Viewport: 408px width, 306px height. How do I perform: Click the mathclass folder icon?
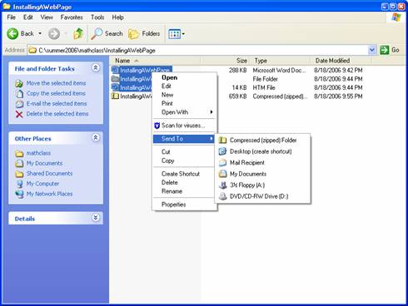coord(19,154)
